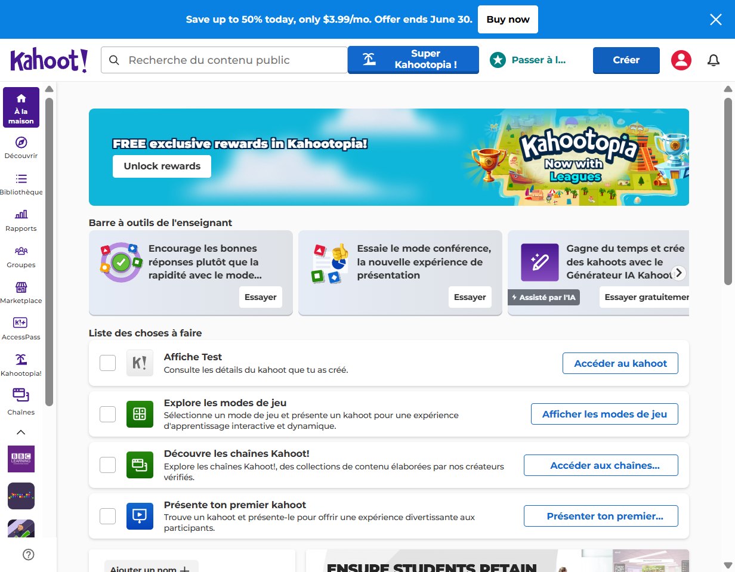The width and height of the screenshot is (735, 572).
Task: Click the Super Kahootopia! button
Action: 413,60
